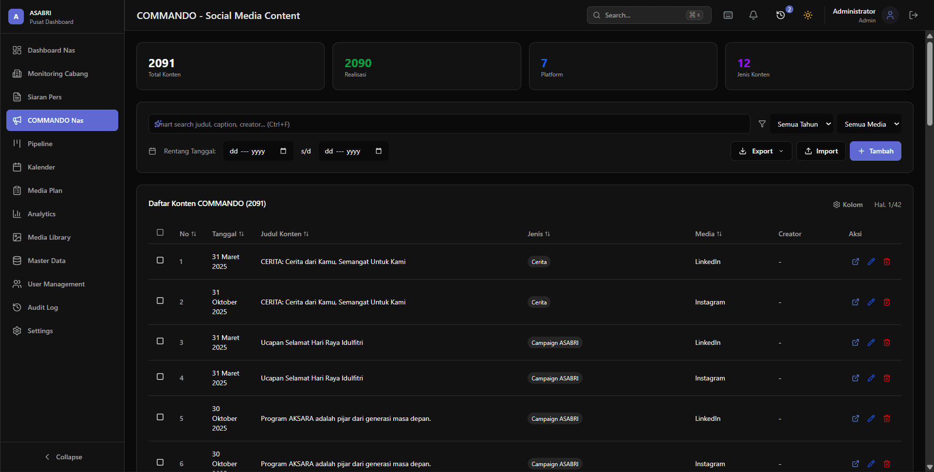Edit row 3 Idulfitri LinkedIn entry
Viewport: 934px width, 472px height.
tap(871, 342)
